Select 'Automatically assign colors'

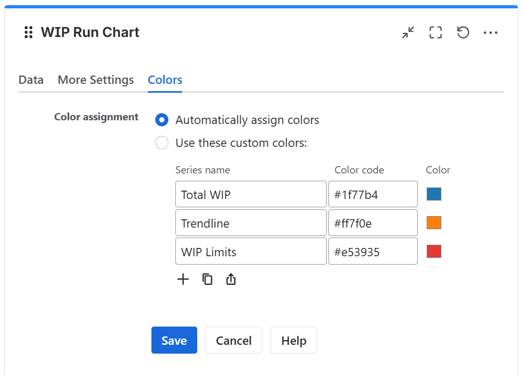[162, 120]
